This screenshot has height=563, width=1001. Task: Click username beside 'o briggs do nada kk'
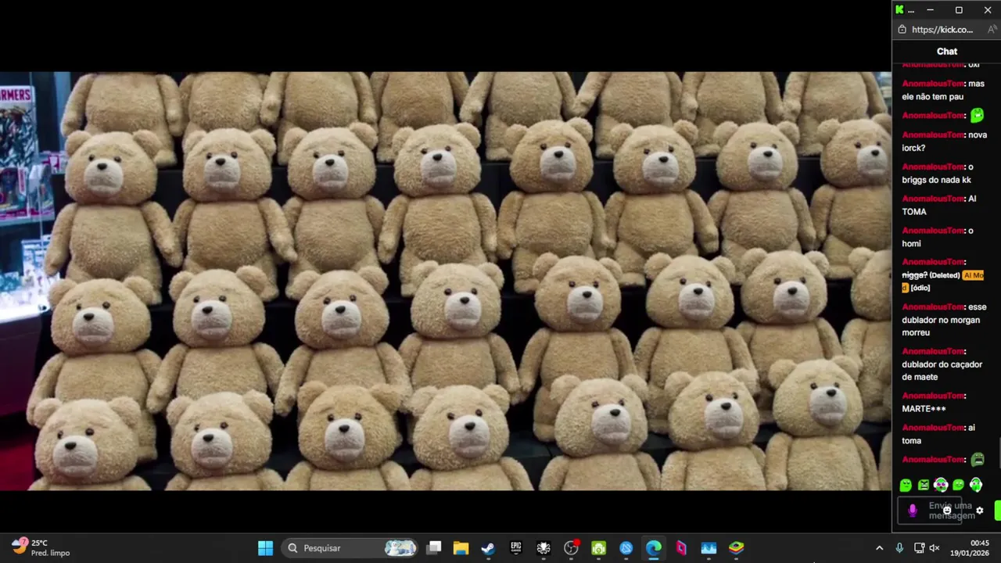[933, 167]
